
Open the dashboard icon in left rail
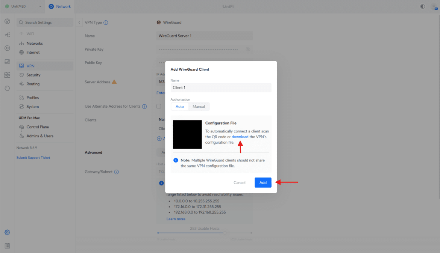click(x=7, y=21)
